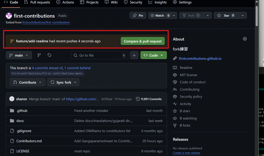Click the 4 commits ahead of link
This screenshot has height=156, width=264.
[x=47, y=68]
